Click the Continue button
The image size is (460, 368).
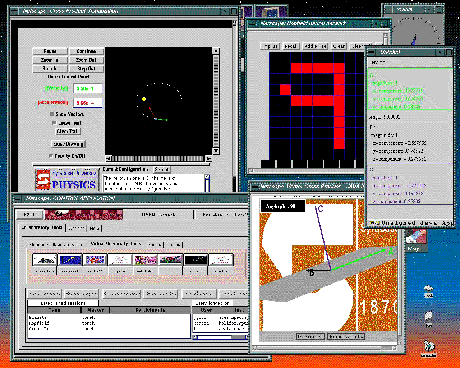tap(86, 51)
